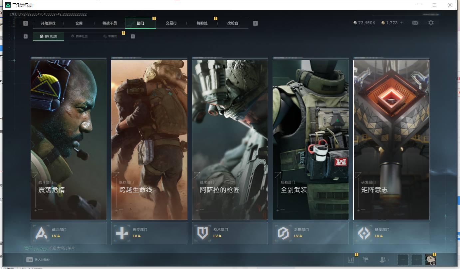
Task: Open the flags icon in bottom bar
Action: click(x=366, y=259)
